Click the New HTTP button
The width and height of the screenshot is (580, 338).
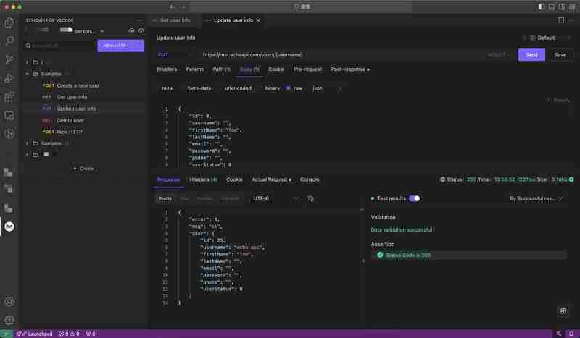(x=115, y=46)
